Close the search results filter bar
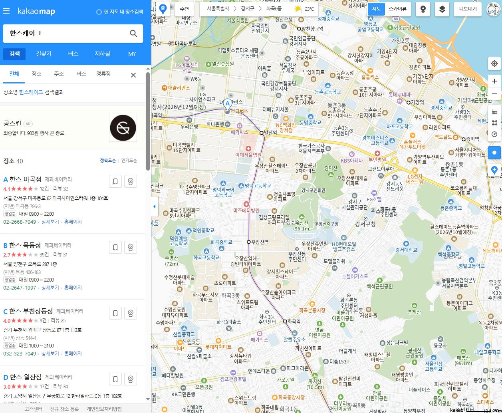Image resolution: width=502 pixels, height=413 pixels. tap(133, 75)
